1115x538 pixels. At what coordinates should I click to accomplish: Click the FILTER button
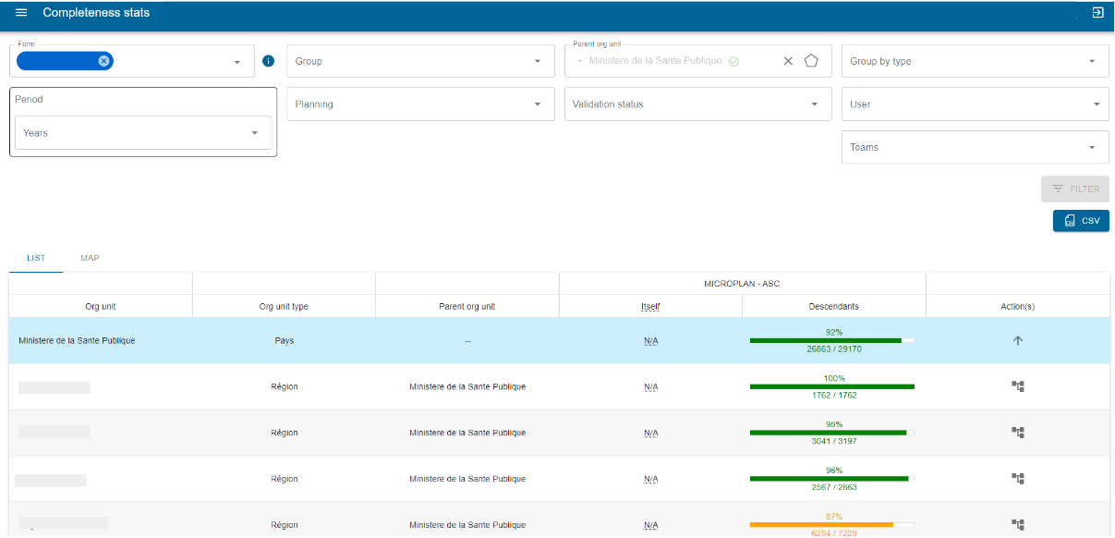pos(1074,189)
